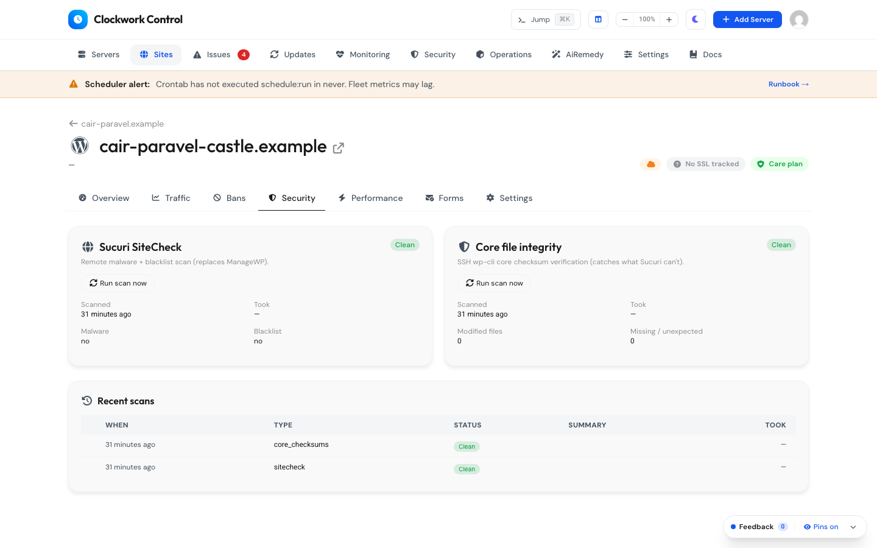The width and height of the screenshot is (877, 548).
Task: Click the scheduler alert warning icon
Action: pyautogui.click(x=74, y=84)
